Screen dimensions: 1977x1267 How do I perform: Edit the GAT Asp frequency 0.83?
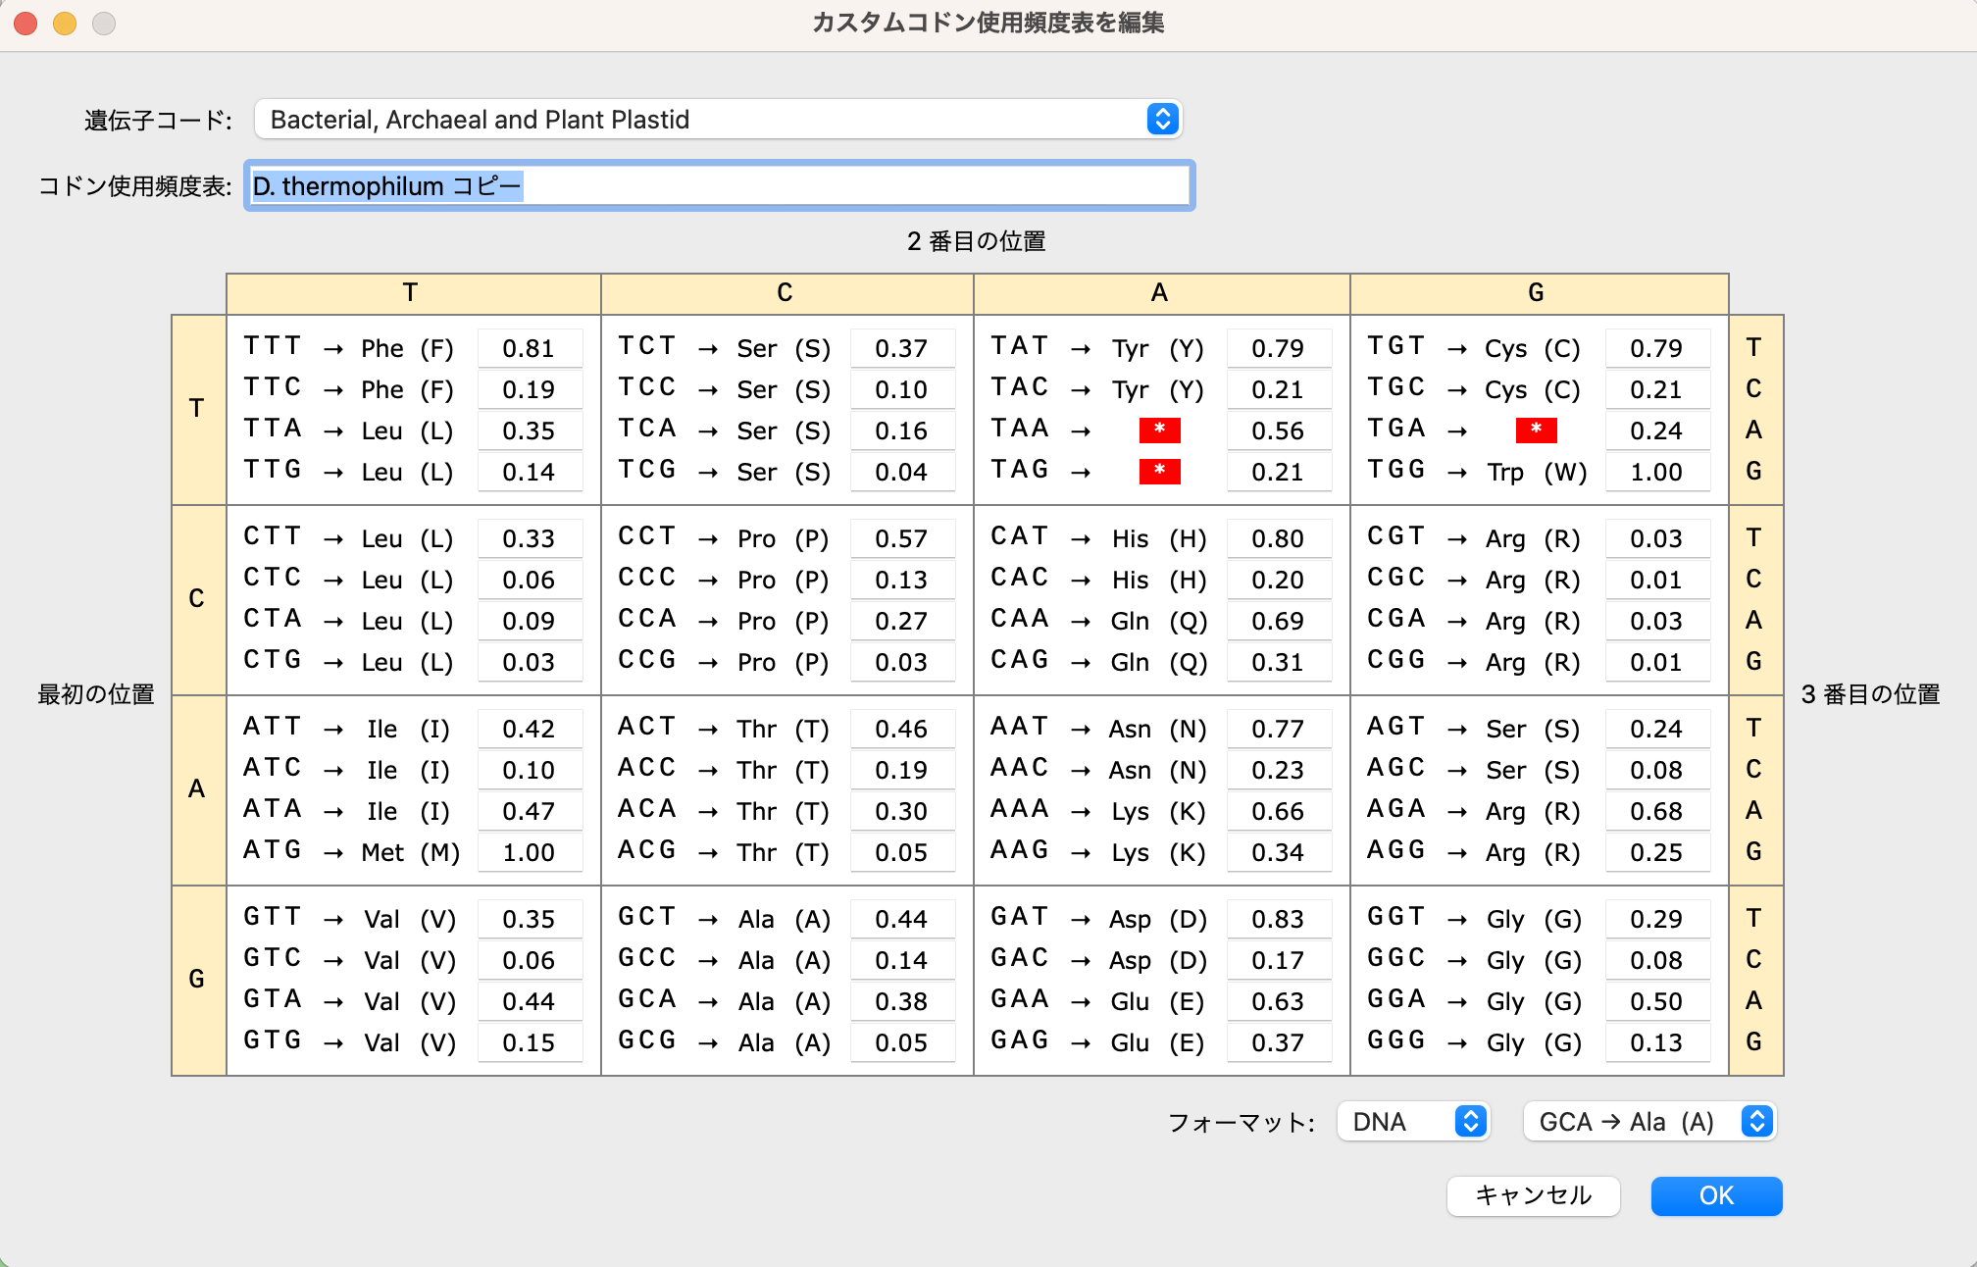[x=1280, y=918]
